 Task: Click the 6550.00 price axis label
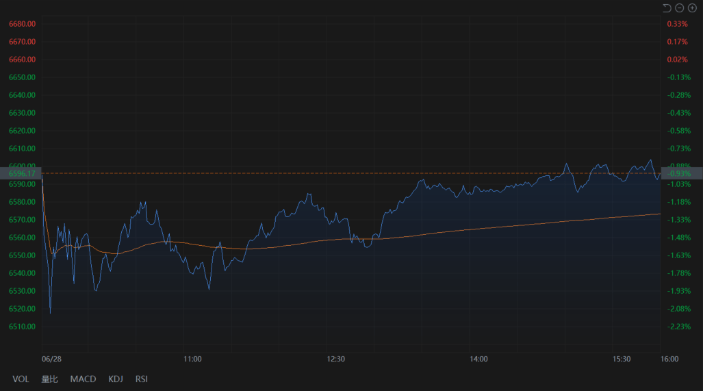point(22,255)
